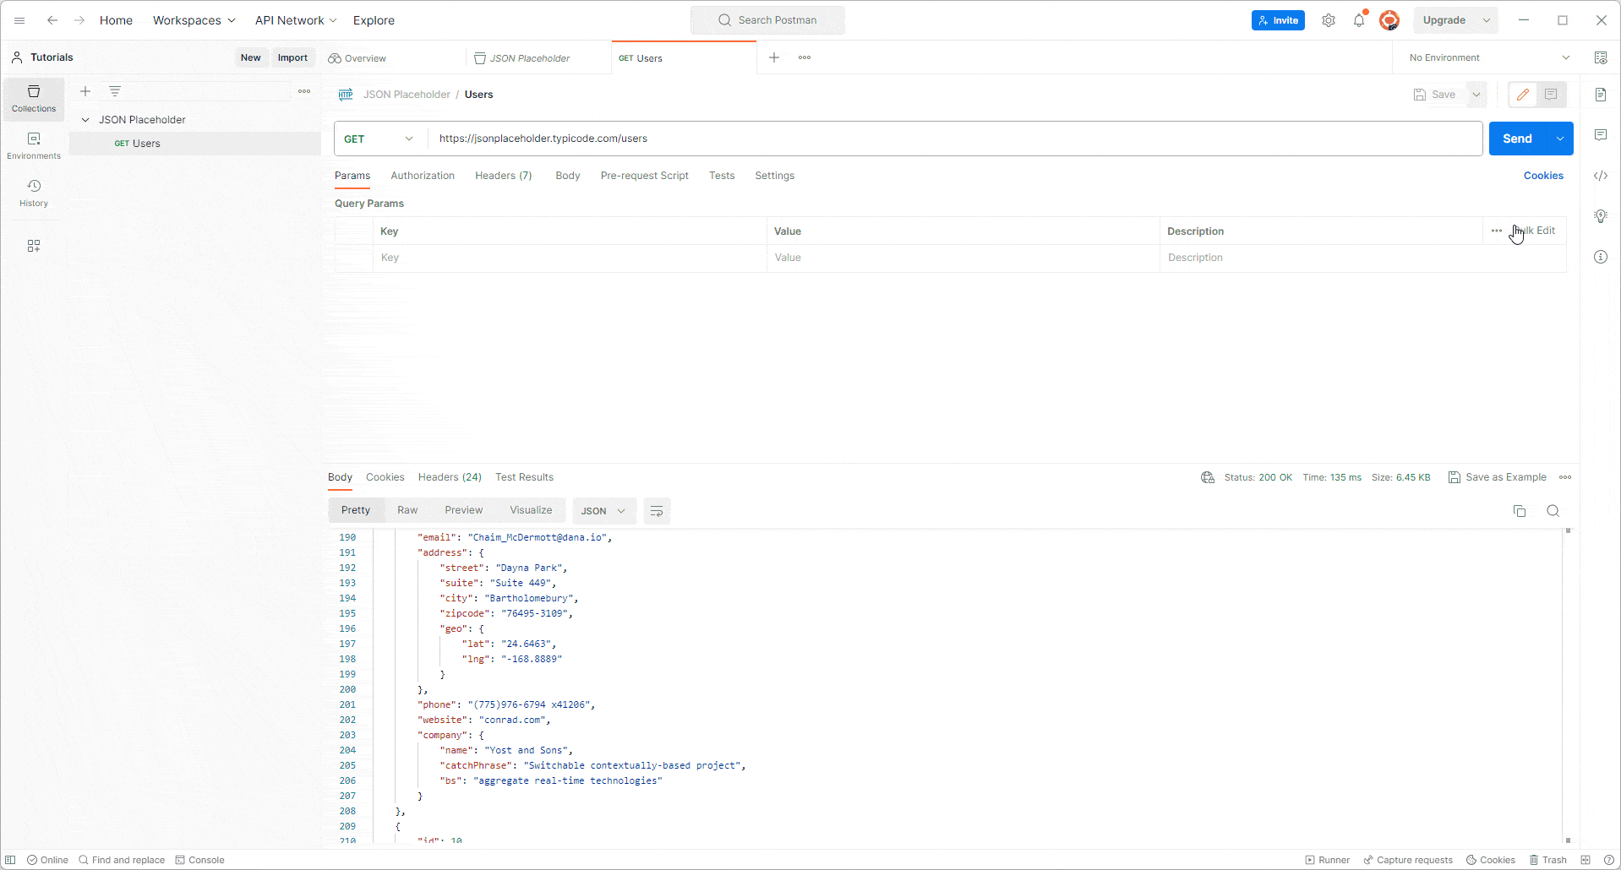Screen dimensions: 1621x870
Task: Select the GET Users request in tree
Action: coord(195,144)
